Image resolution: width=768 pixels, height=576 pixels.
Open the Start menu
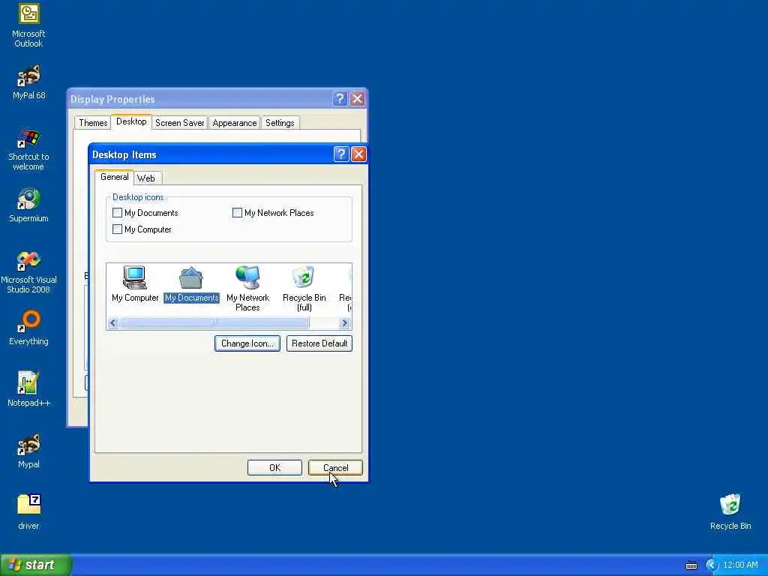click(35, 565)
